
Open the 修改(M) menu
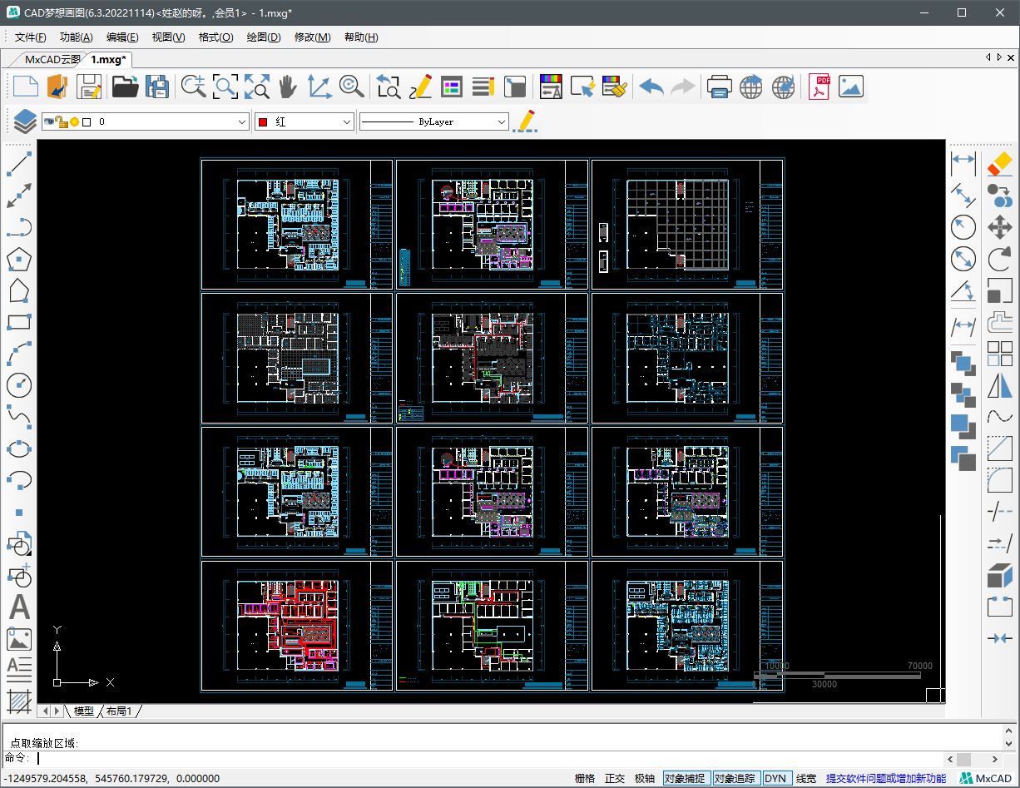313,37
